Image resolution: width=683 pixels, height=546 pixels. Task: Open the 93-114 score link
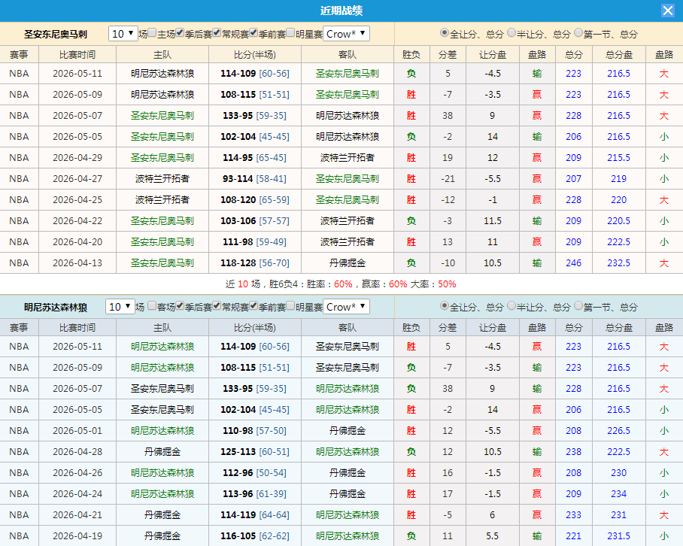tap(238, 179)
